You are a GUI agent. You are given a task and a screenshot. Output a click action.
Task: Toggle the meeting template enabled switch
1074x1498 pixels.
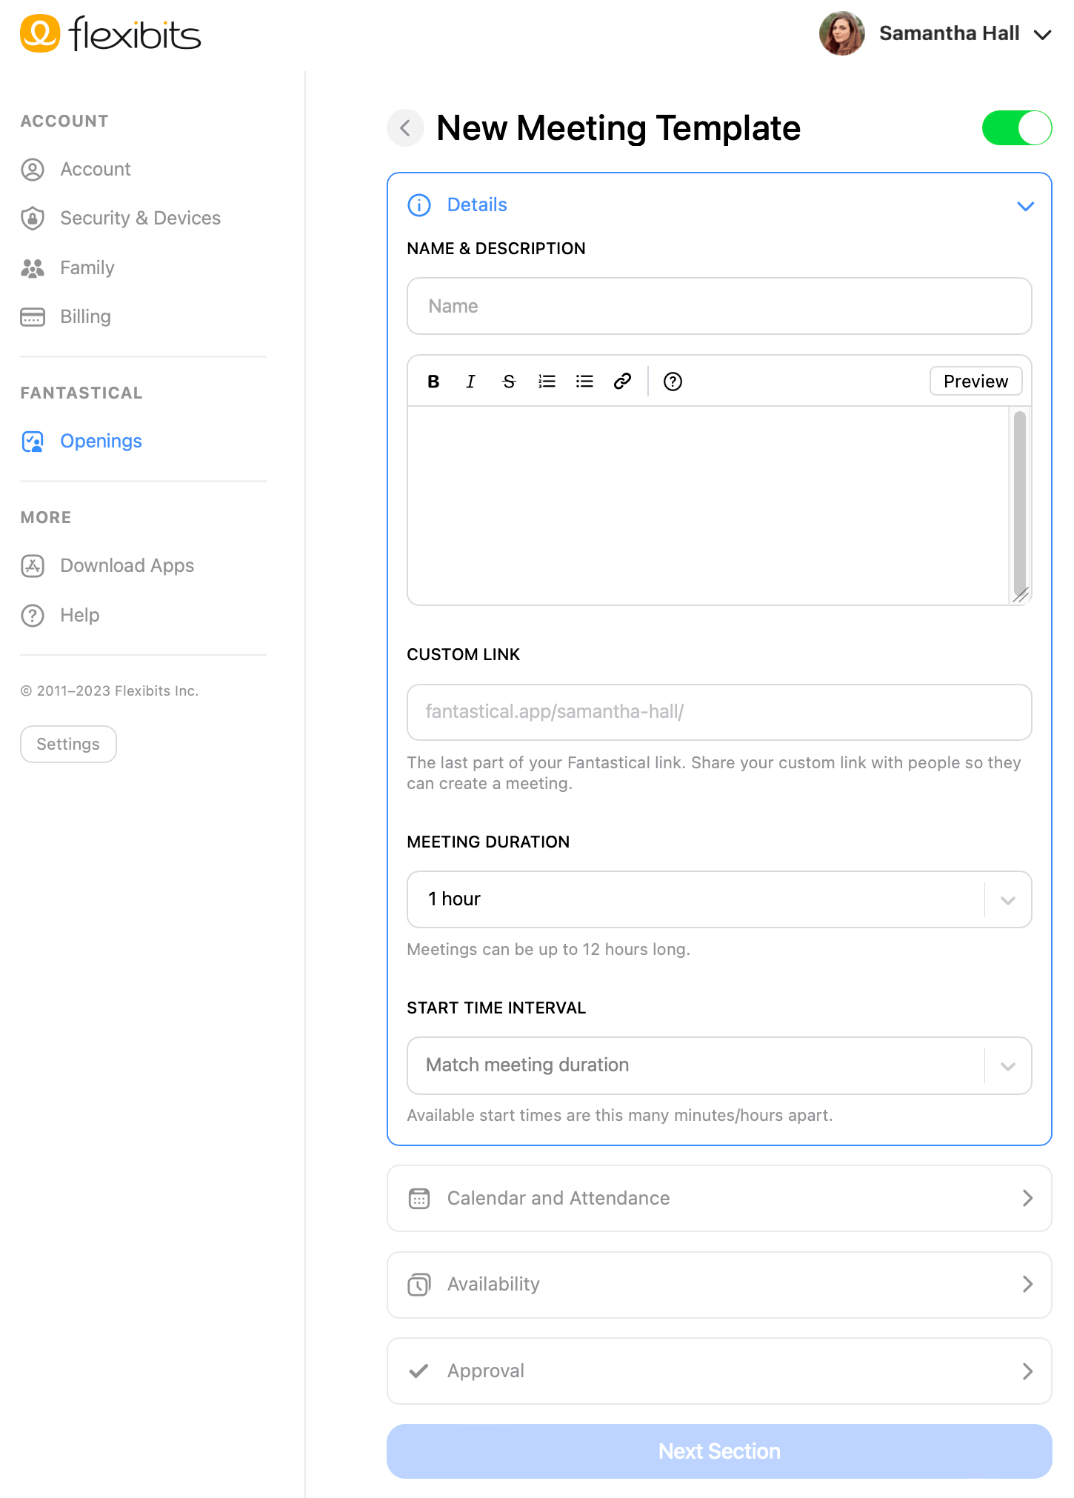1017,128
